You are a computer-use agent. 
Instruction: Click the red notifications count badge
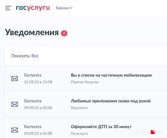click(x=64, y=33)
